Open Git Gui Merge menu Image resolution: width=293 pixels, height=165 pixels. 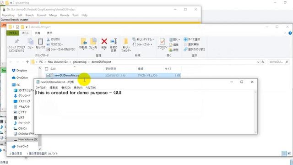coord(53,15)
